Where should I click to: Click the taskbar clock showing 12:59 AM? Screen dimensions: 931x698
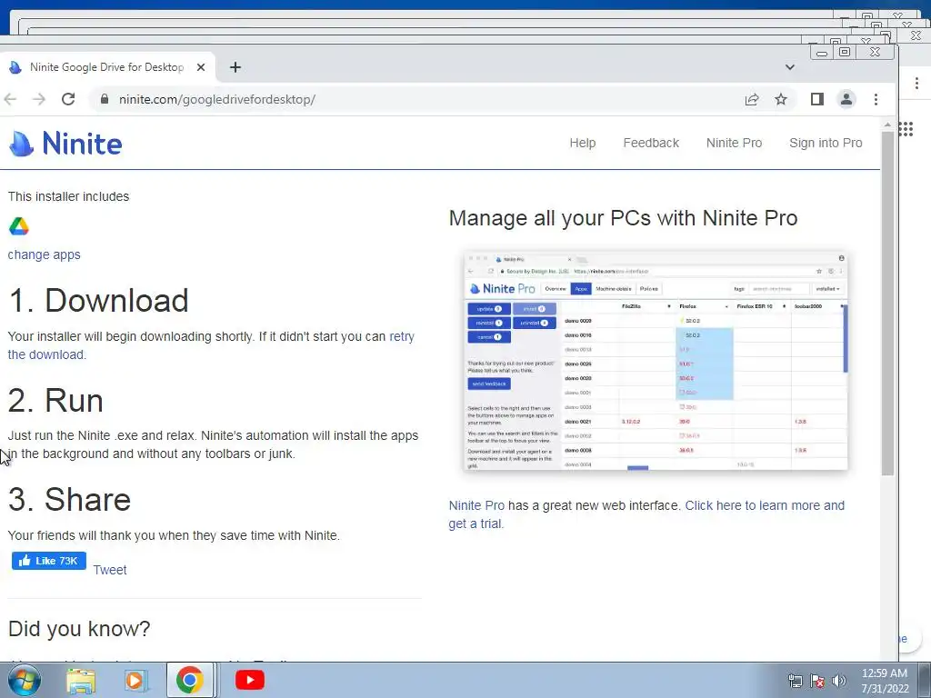click(x=885, y=681)
